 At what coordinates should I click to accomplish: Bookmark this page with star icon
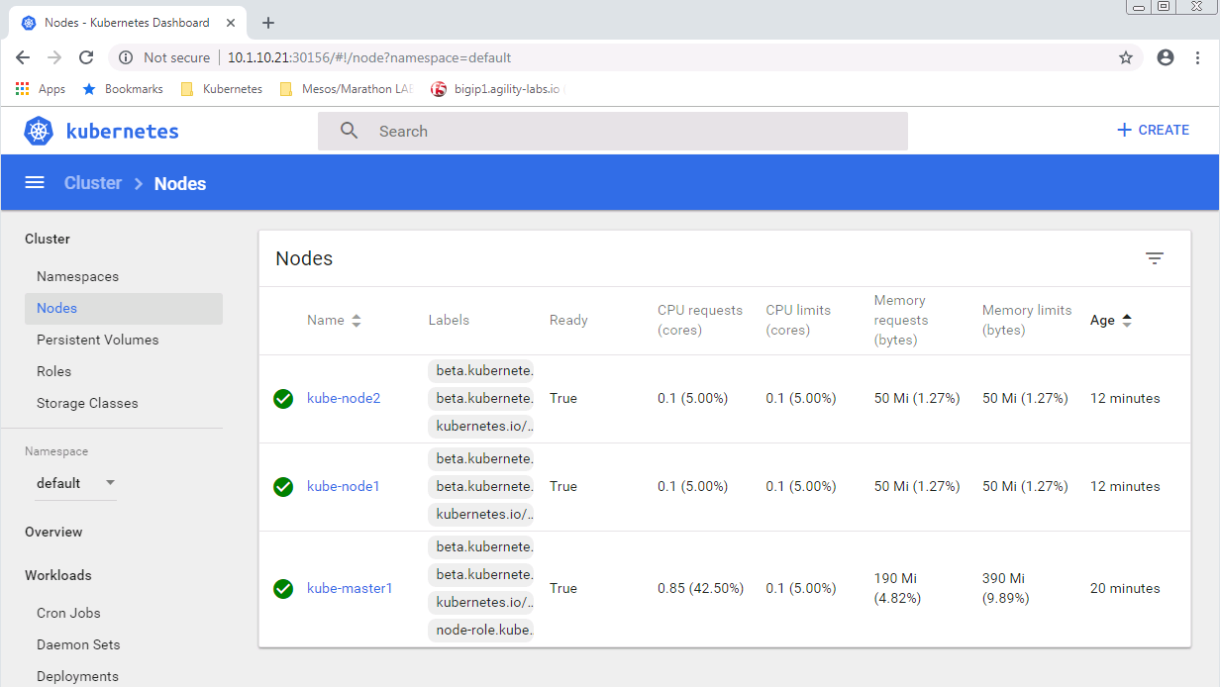[x=1126, y=57]
